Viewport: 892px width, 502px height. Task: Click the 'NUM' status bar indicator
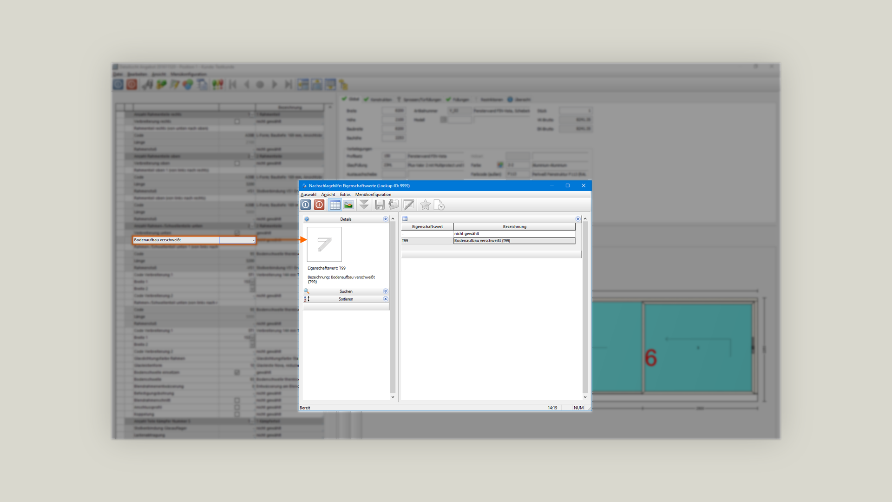point(578,408)
